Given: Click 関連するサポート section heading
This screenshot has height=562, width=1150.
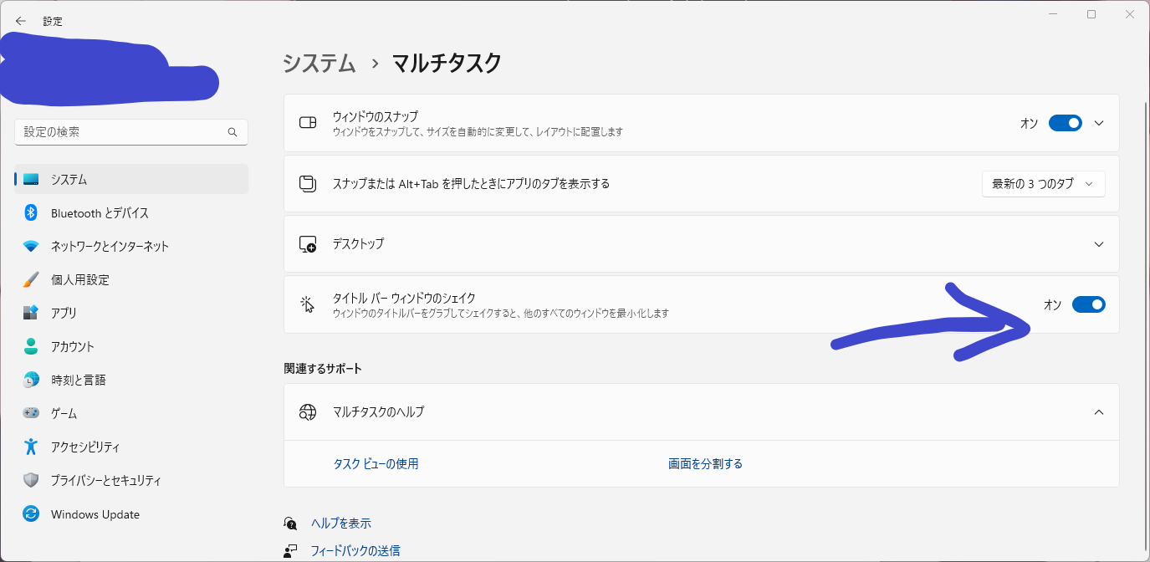Looking at the screenshot, I should click(323, 369).
